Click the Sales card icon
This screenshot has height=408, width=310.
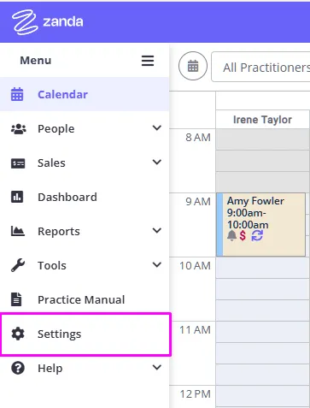coord(18,163)
